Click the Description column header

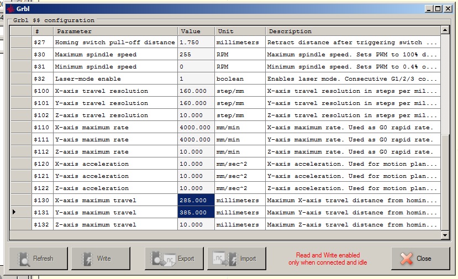(353, 31)
